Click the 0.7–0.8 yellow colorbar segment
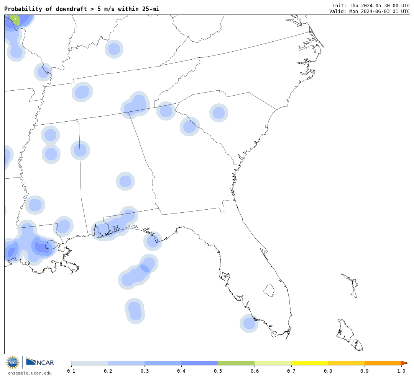This screenshot has height=378, width=414. [x=309, y=363]
